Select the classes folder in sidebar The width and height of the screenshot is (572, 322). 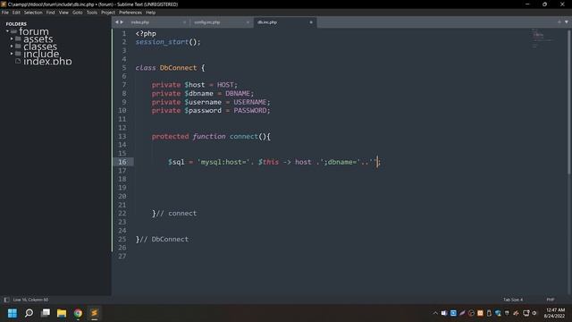coord(40,47)
